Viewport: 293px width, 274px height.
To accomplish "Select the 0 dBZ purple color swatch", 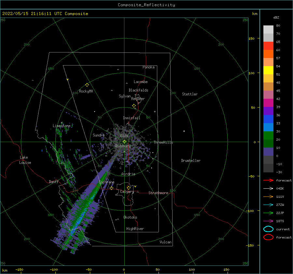I will coord(268,152).
